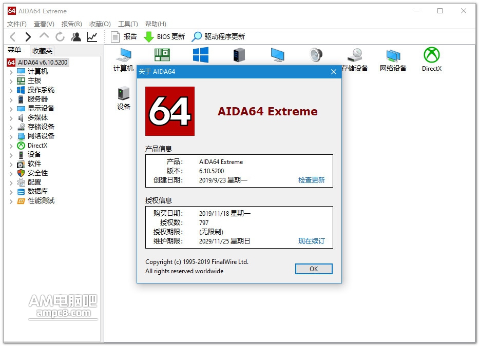
Task: Click the Up level arrow icon
Action: pyautogui.click(x=44, y=36)
